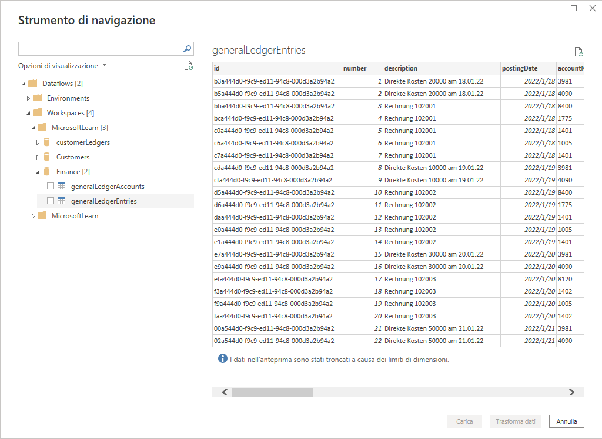Click the generalLedgerAccounts table icon
602x439 pixels.
[62, 187]
